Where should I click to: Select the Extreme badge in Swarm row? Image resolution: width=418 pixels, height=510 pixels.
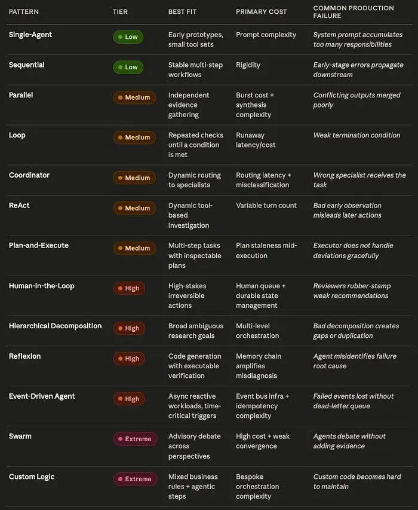click(135, 439)
